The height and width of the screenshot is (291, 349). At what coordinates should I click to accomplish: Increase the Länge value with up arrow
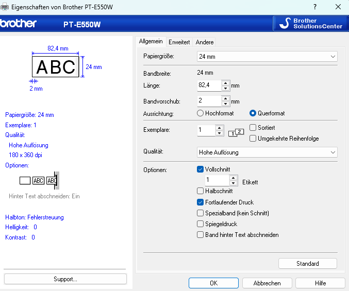pyautogui.click(x=225, y=82)
